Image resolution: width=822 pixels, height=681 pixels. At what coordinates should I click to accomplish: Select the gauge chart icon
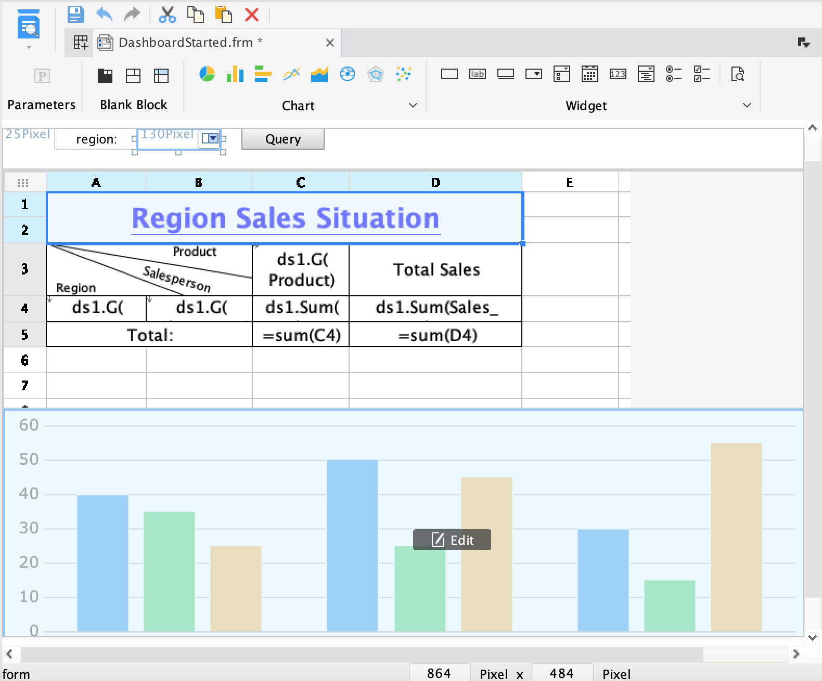click(347, 74)
